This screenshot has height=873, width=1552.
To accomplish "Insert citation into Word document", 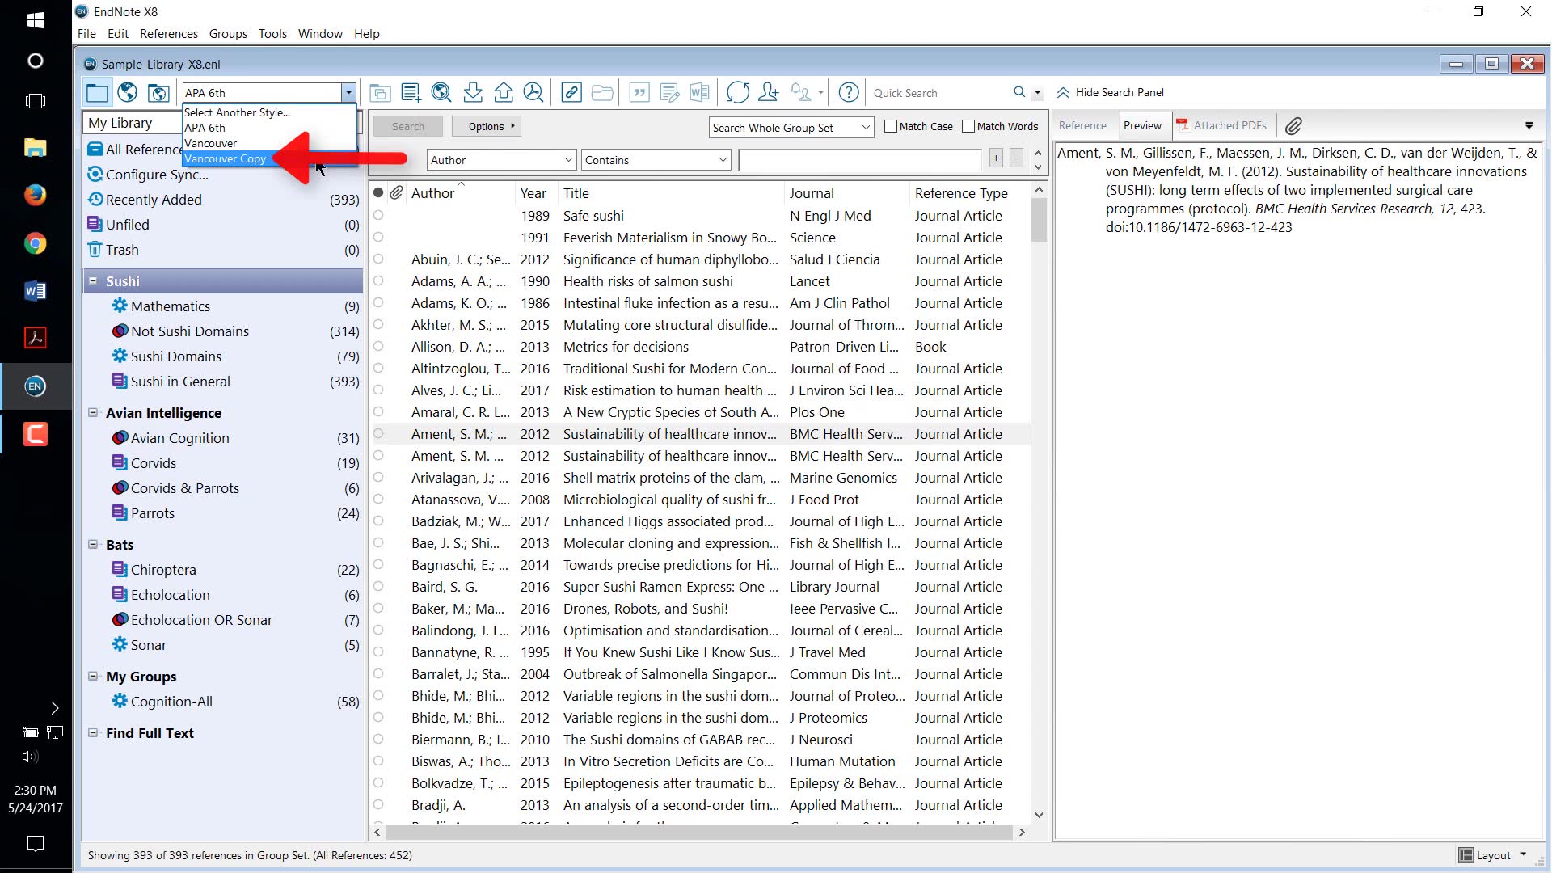I will click(x=639, y=92).
